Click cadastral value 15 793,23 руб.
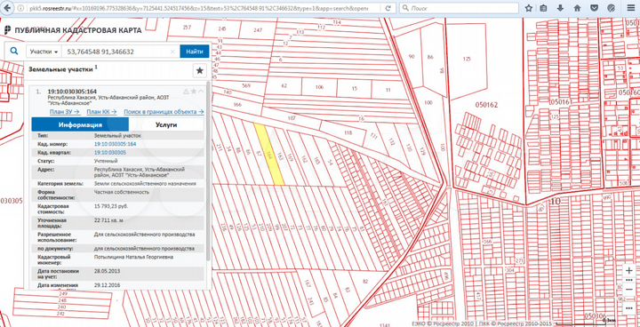 (111, 206)
